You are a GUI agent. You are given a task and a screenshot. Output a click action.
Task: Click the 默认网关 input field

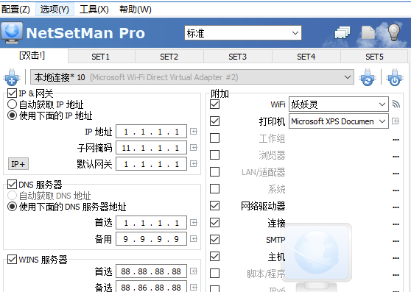(151, 164)
